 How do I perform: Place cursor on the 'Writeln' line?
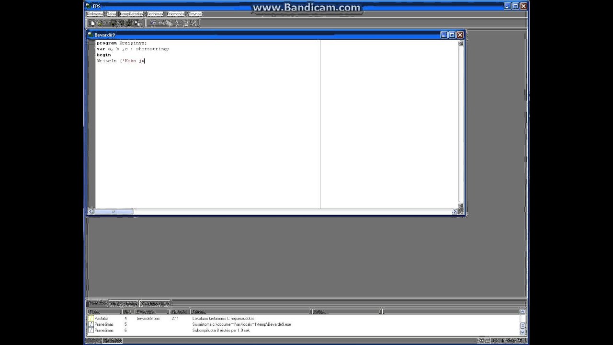tap(120, 61)
